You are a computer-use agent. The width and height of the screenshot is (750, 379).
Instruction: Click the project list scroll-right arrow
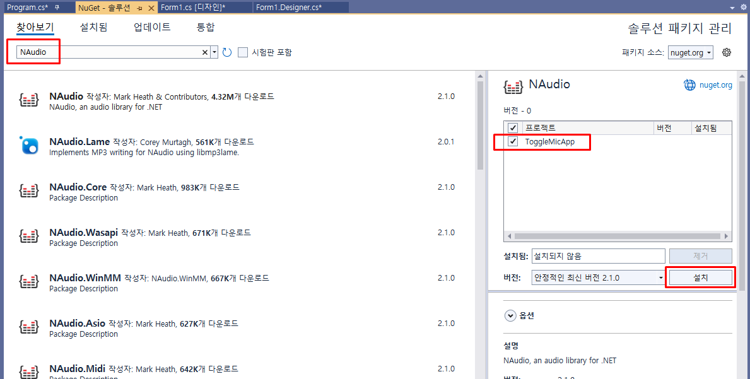[x=726, y=236]
